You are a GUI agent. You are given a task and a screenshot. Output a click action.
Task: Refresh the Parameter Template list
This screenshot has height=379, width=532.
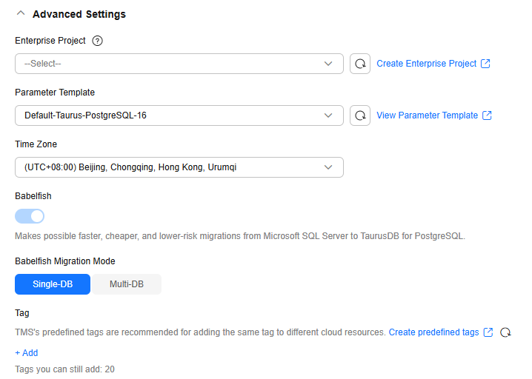[360, 115]
